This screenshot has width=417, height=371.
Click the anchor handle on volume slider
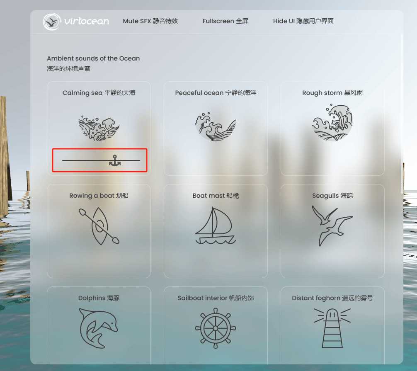click(x=115, y=160)
